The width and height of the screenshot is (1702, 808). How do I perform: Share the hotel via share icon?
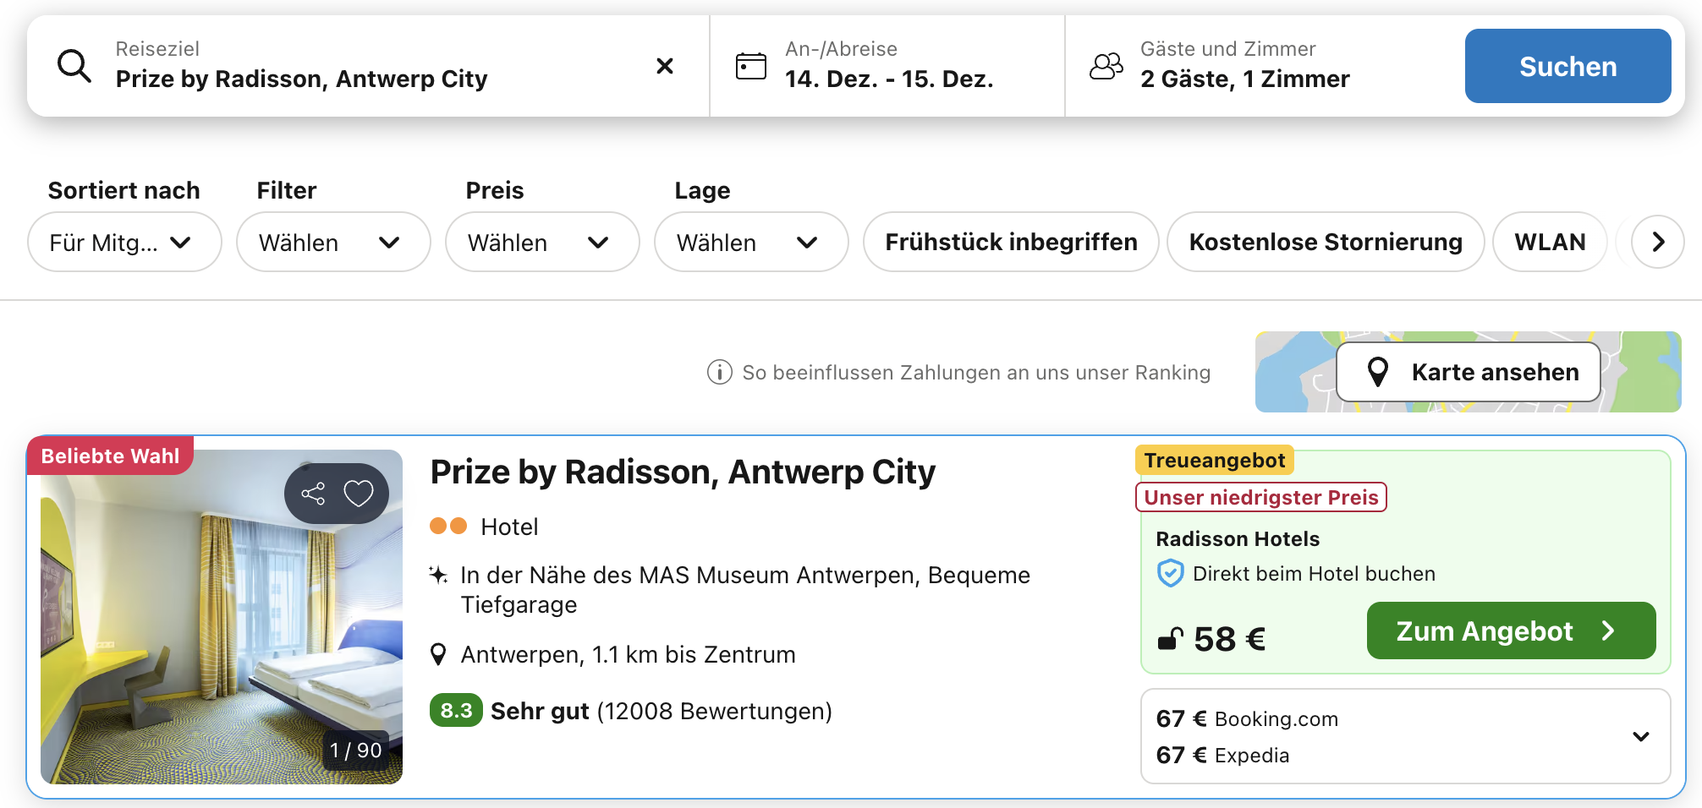pyautogui.click(x=313, y=494)
